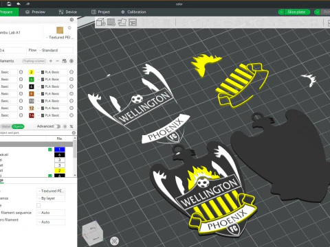Select the assembled Wellington Phoenix badge model
The image size is (330, 247).
click(x=205, y=191)
